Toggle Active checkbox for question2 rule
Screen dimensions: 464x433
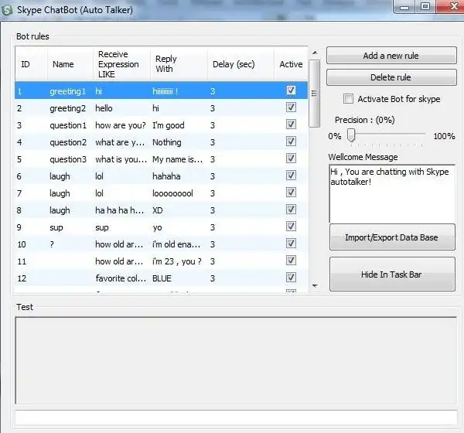tap(291, 141)
